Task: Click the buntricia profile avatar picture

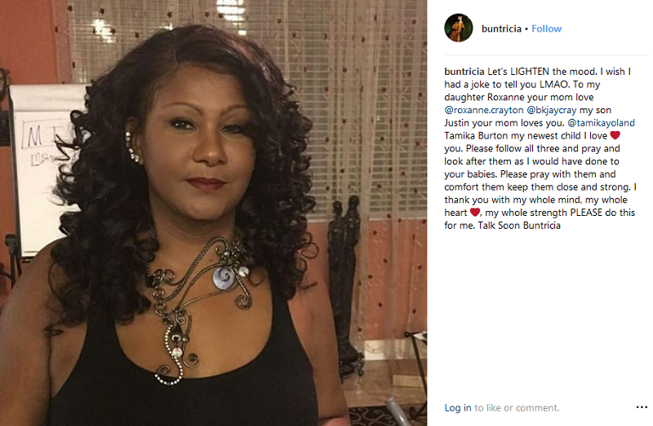Action: click(459, 29)
